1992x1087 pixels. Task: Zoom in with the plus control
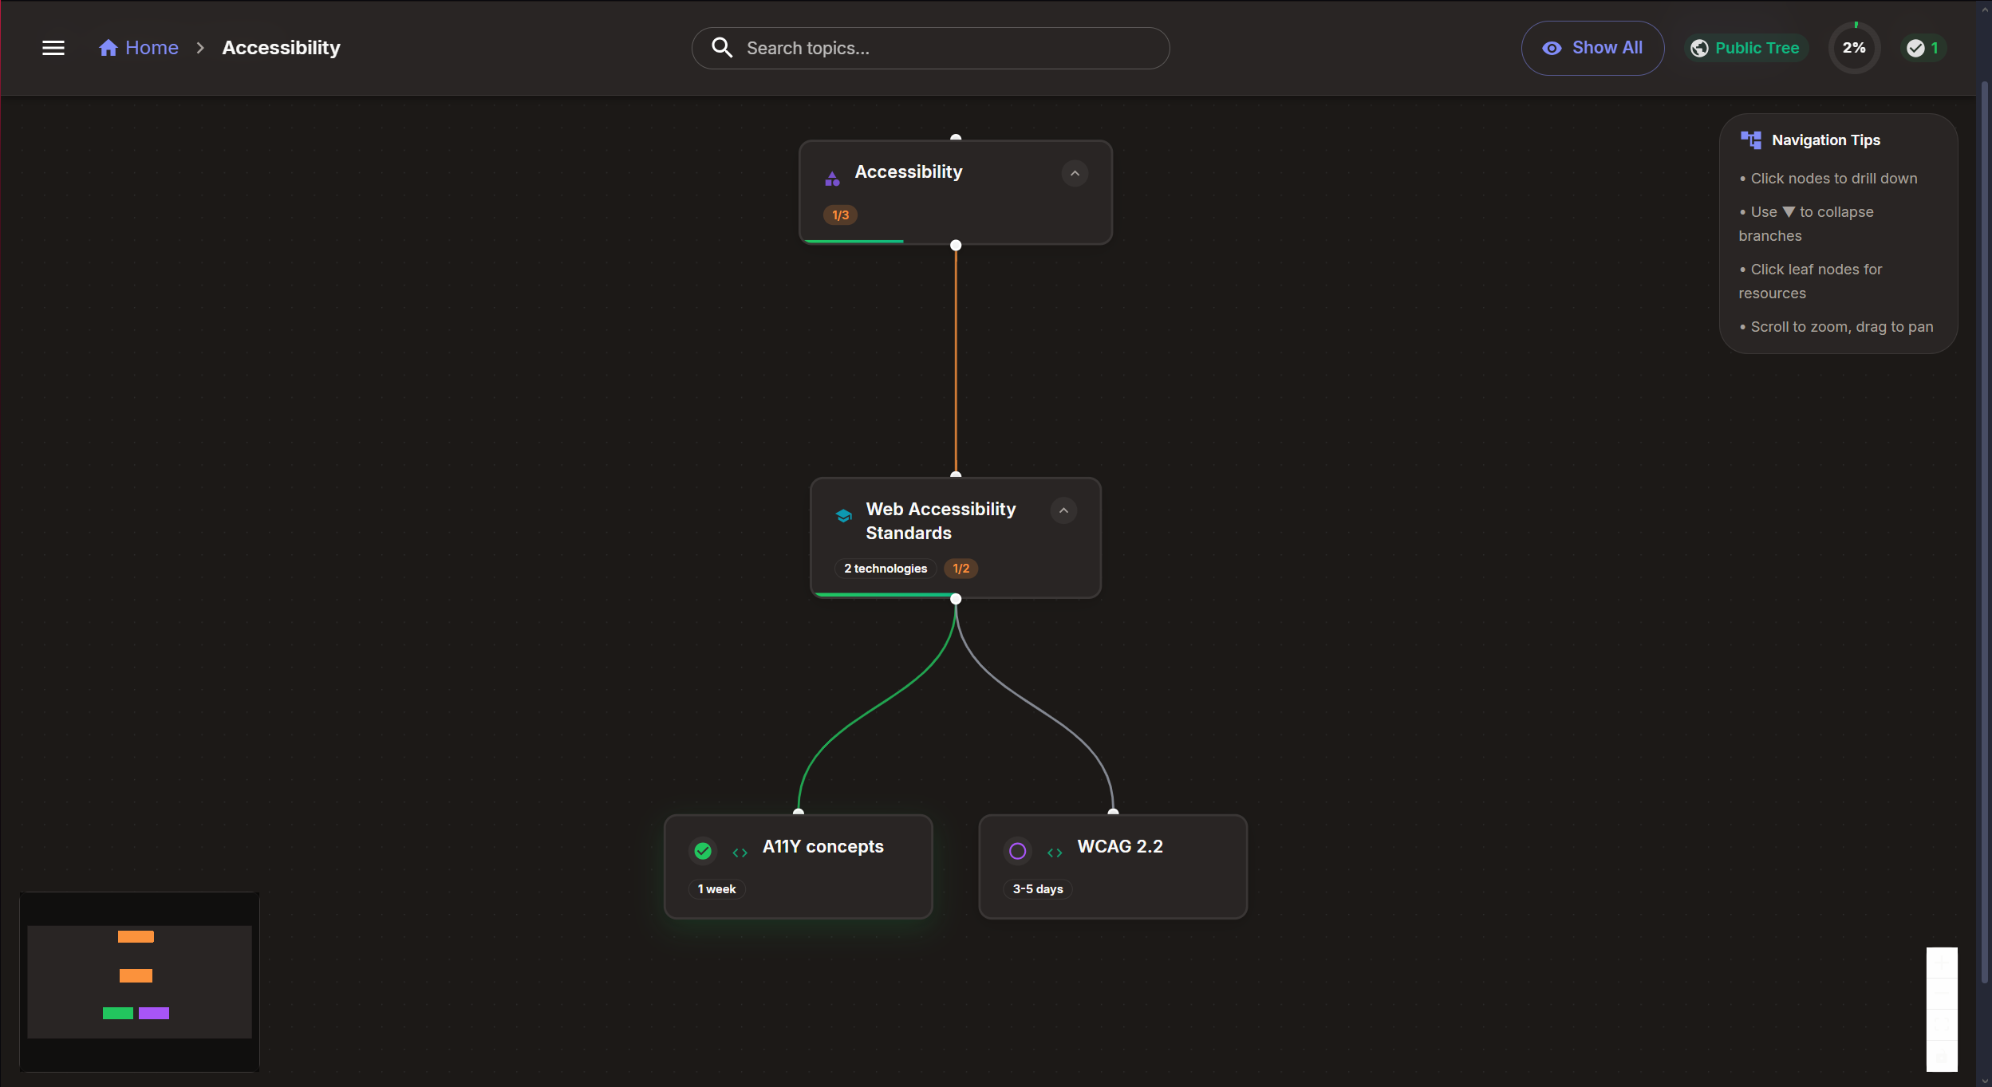coord(1942,963)
